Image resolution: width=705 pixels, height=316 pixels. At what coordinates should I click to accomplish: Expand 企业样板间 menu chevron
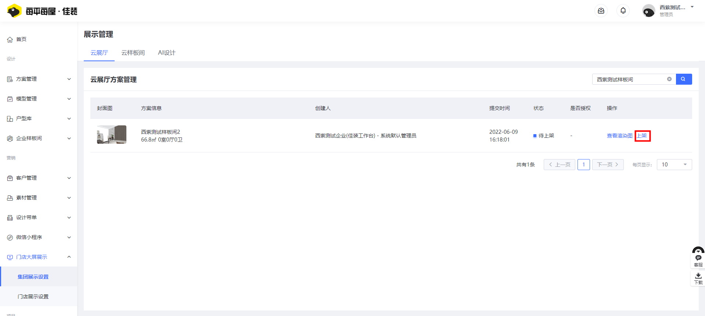[69, 139]
